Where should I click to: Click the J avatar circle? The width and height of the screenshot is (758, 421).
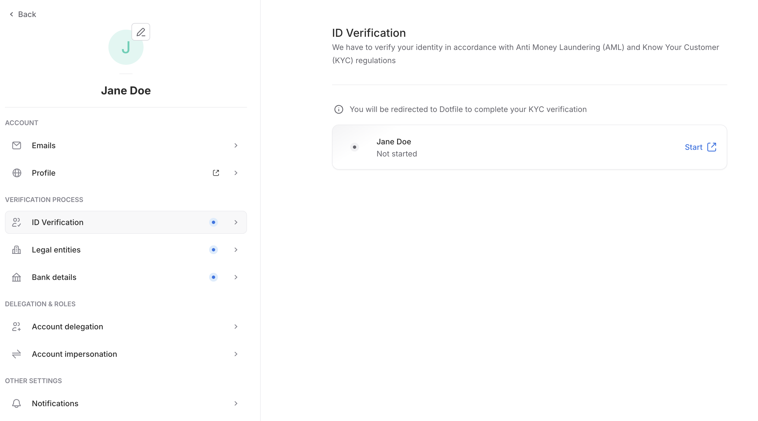tap(126, 47)
